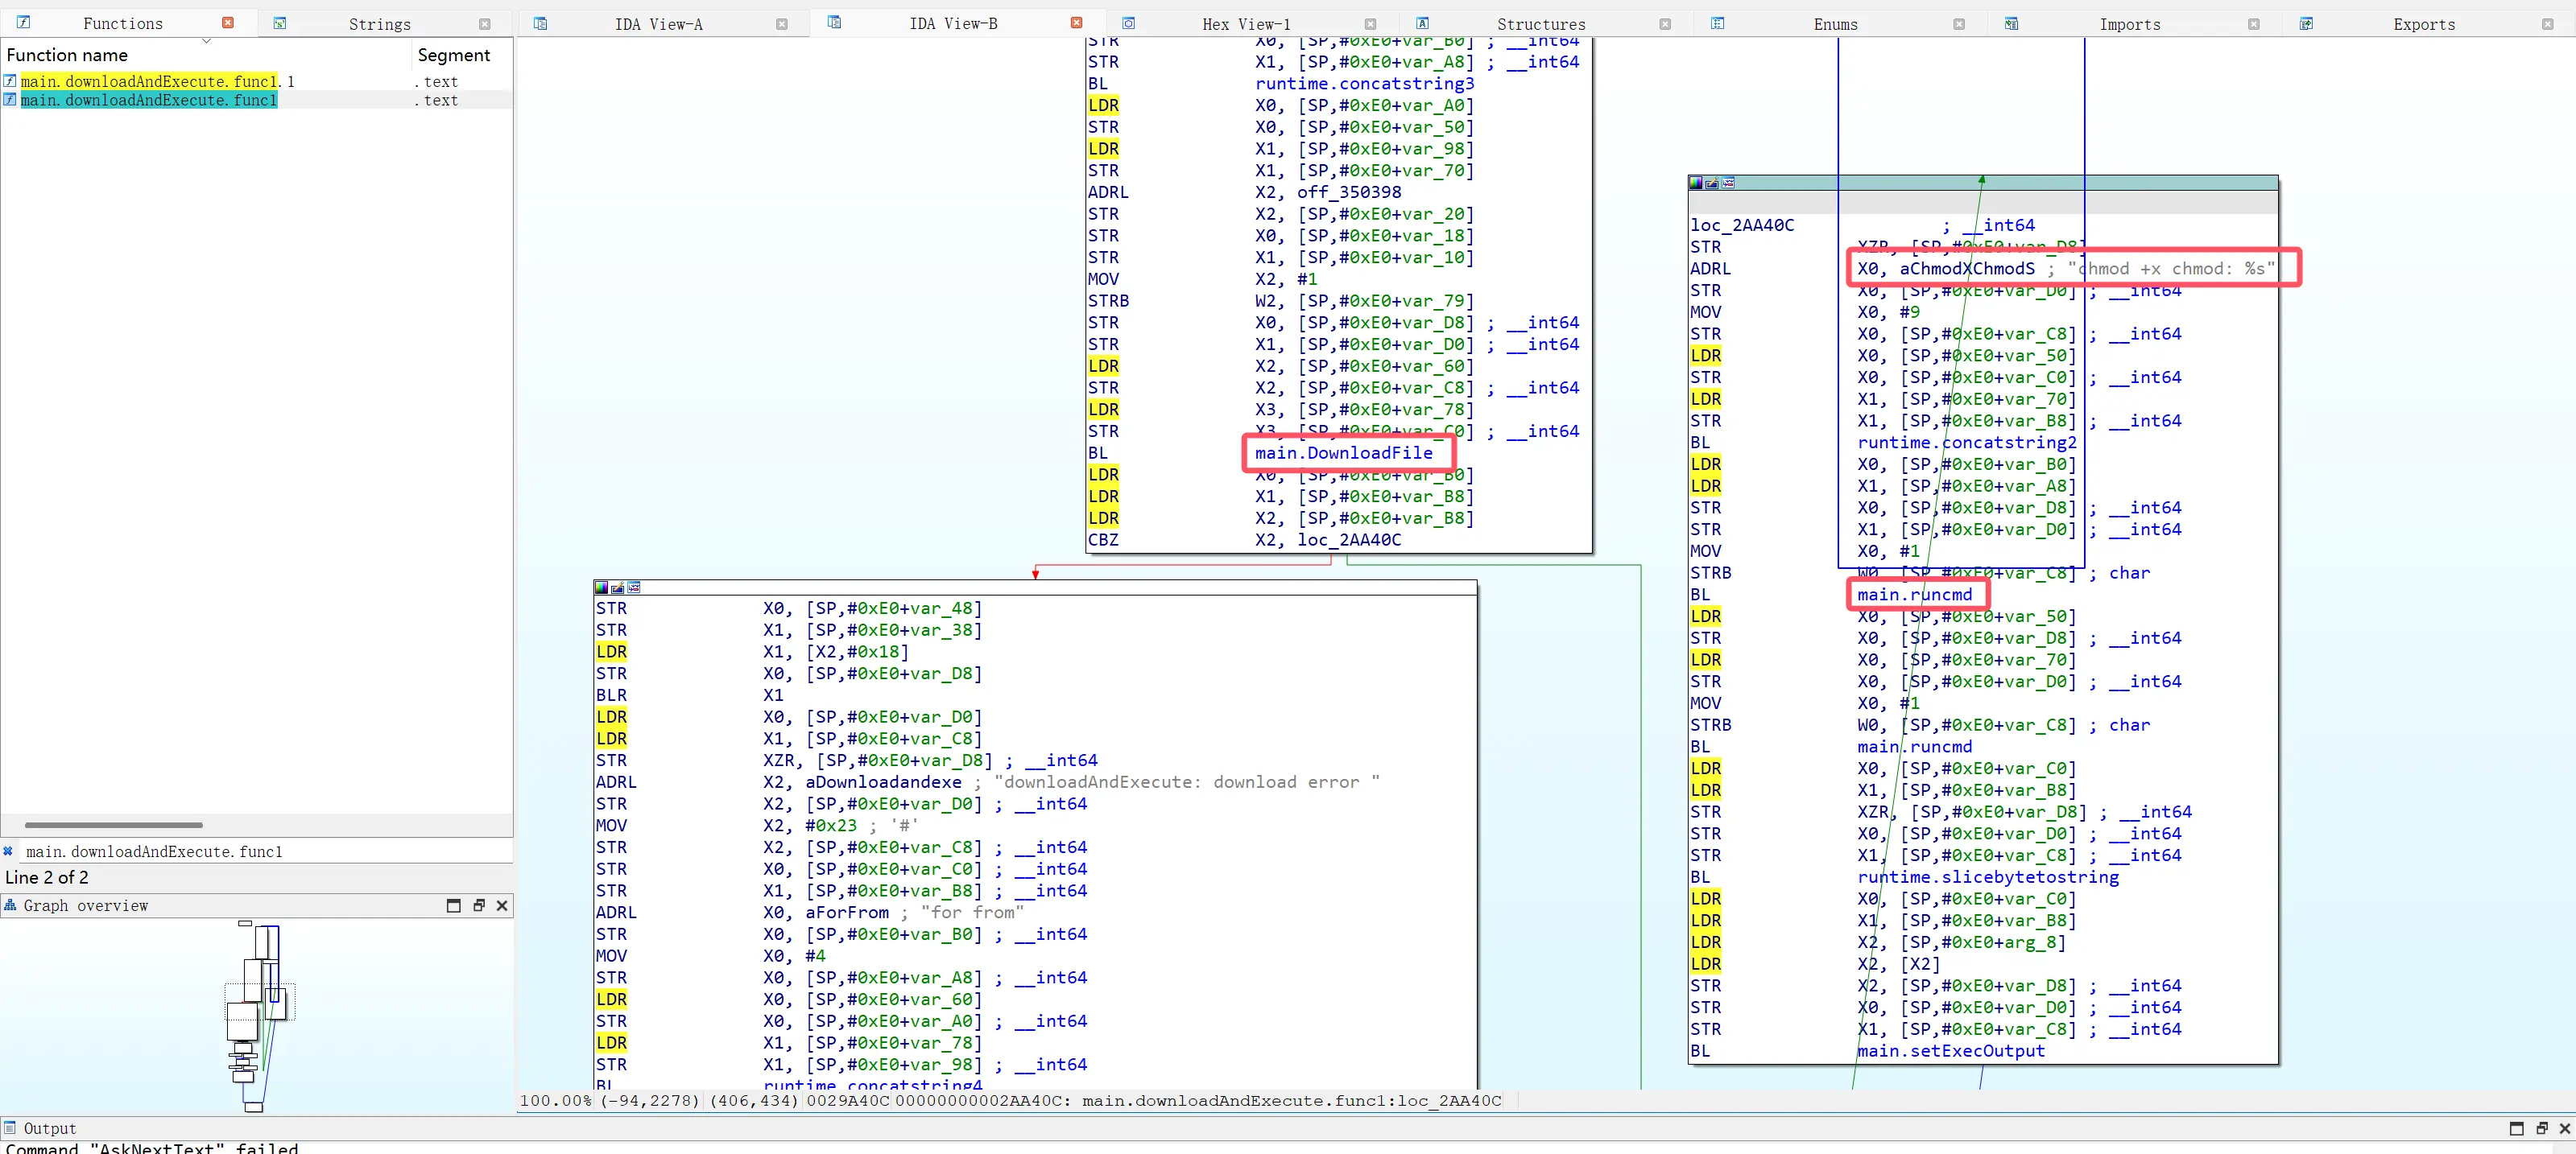
Task: Clear the function filter with blue X
Action: click(x=8, y=851)
